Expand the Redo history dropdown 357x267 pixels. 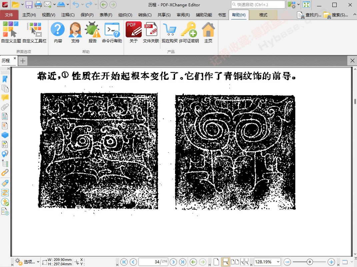point(96,5)
